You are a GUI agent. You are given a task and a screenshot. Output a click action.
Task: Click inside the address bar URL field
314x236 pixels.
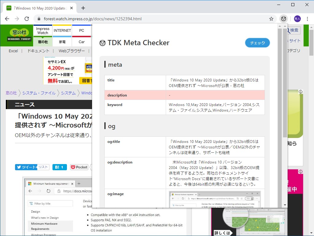(x=92, y=18)
